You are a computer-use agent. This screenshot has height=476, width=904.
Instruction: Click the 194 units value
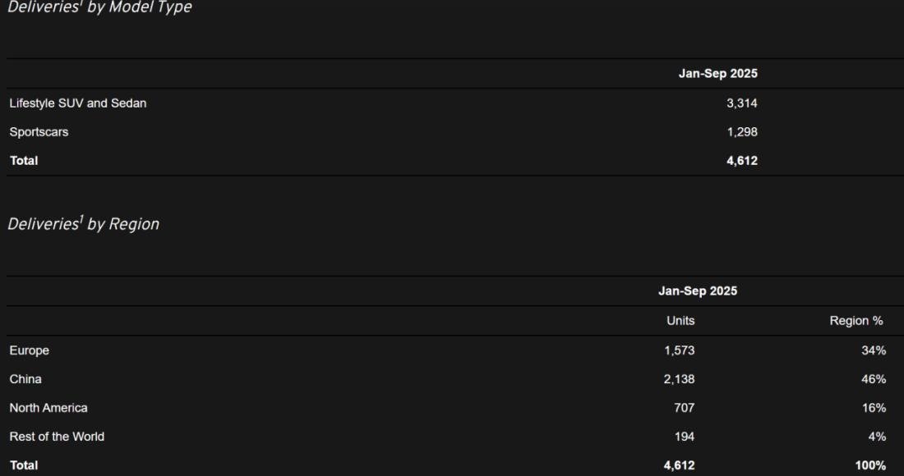684,437
